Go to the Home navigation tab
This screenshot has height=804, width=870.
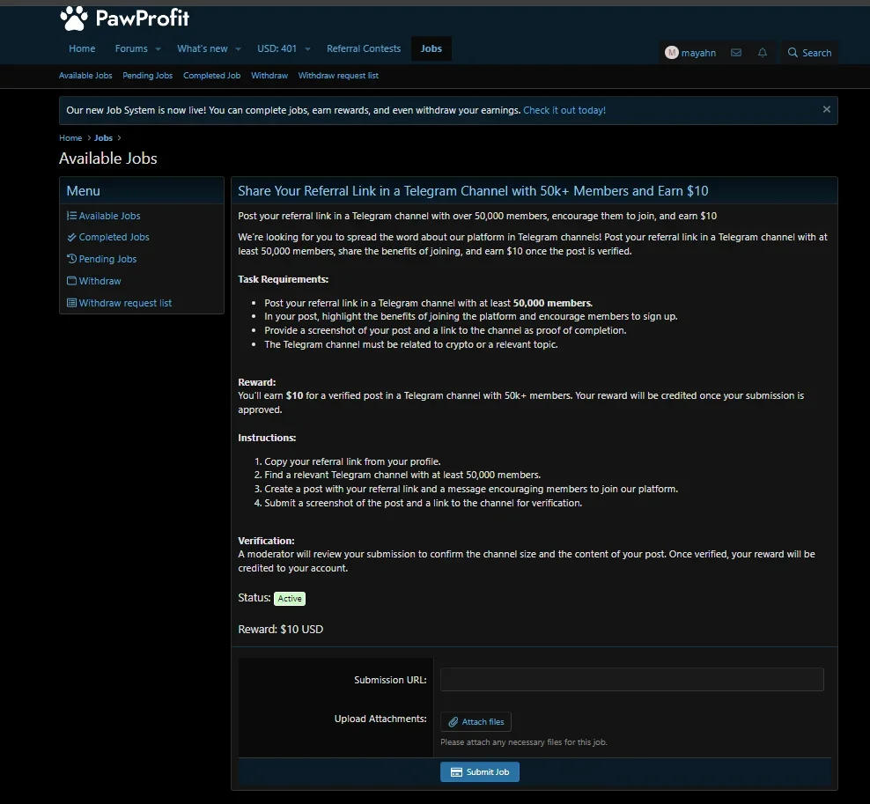pos(82,48)
